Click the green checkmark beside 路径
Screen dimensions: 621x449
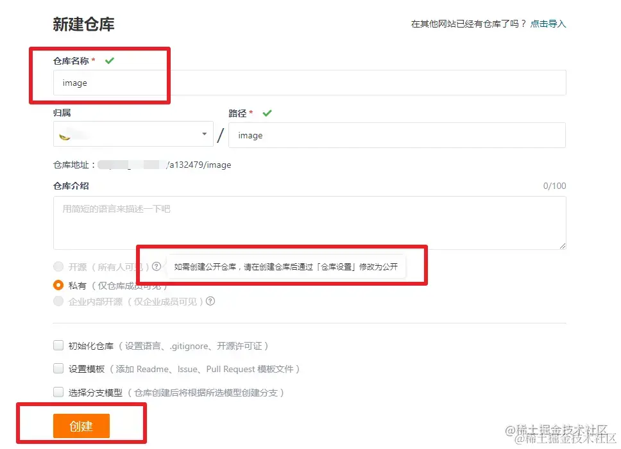(268, 113)
